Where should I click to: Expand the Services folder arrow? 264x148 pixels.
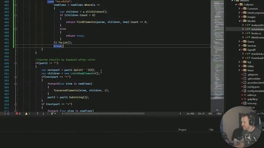239,46
